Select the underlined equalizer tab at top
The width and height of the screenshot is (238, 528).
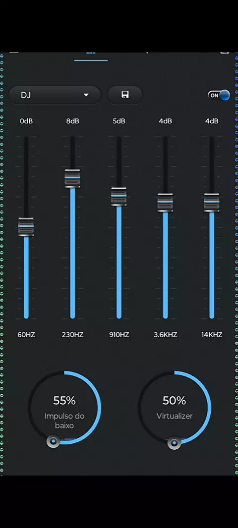[x=91, y=55]
